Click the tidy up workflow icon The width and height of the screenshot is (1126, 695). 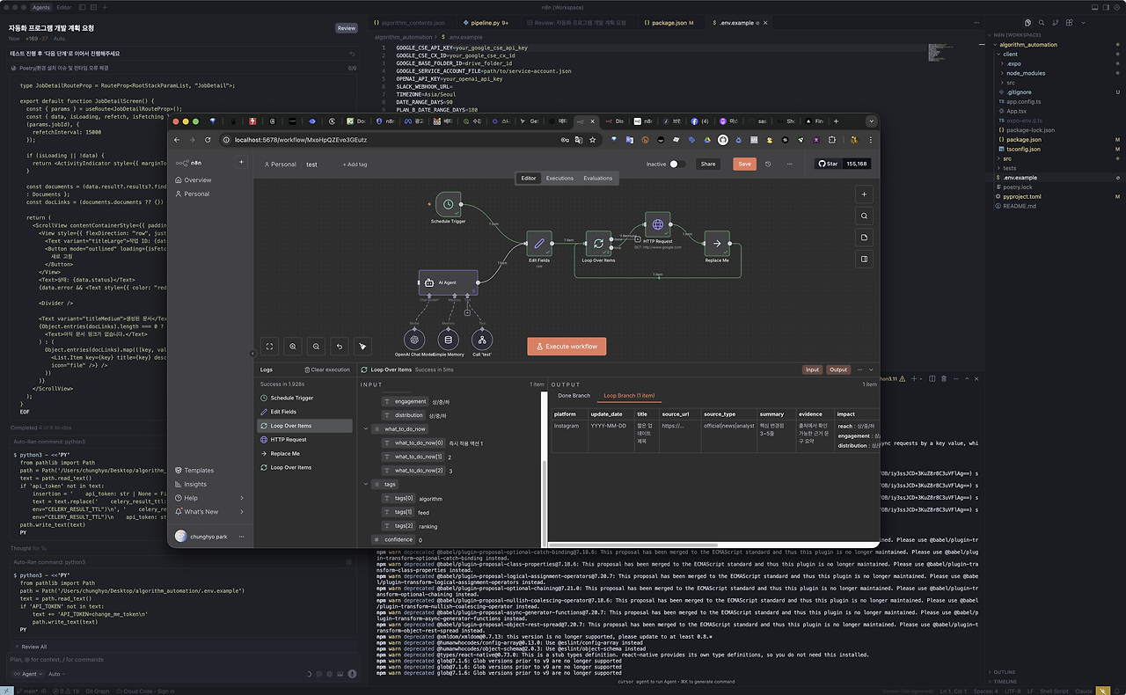pyautogui.click(x=362, y=347)
